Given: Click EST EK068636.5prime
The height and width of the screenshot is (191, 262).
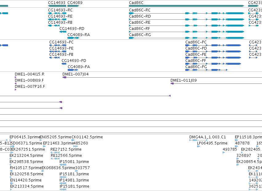Looking at the screenshot, I should pyautogui.click(x=58, y=168).
